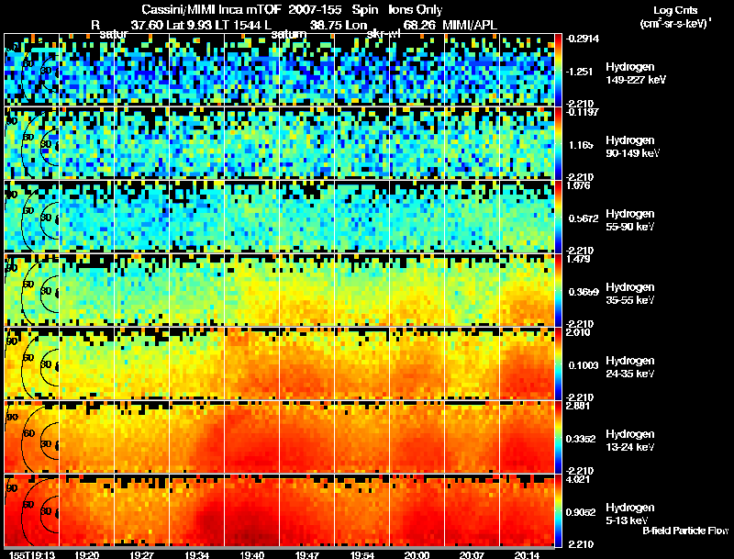
Task: Click the 5-13 keV image above 19:40
Action: [251, 510]
